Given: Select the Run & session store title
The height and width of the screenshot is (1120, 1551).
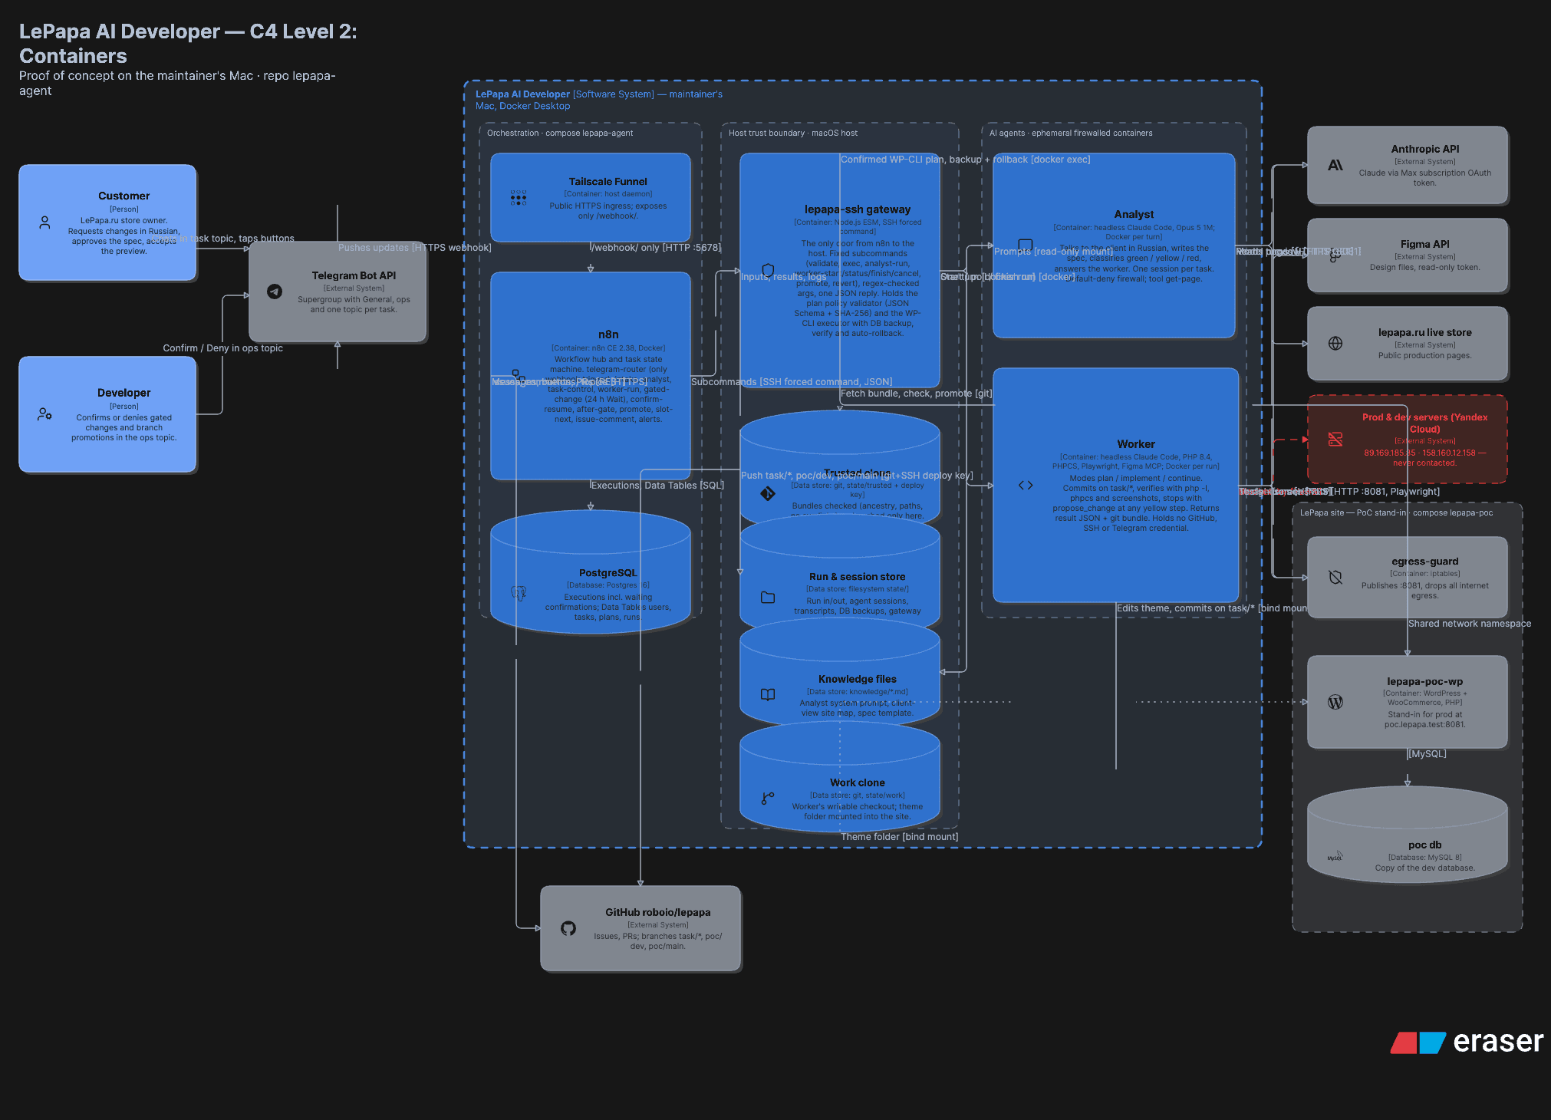Looking at the screenshot, I should pos(857,577).
